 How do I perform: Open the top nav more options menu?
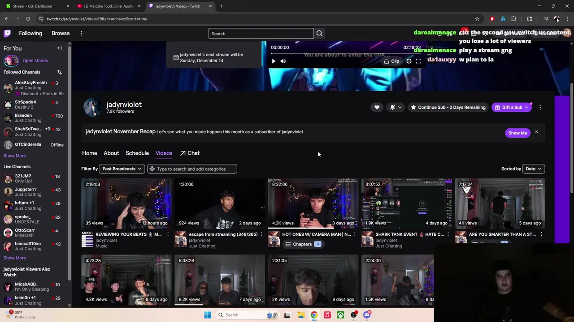pyautogui.click(x=81, y=34)
